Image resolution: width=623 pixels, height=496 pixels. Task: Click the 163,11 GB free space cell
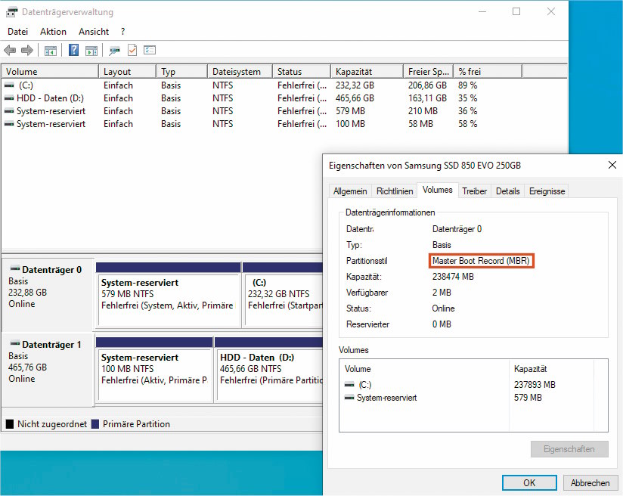click(427, 98)
